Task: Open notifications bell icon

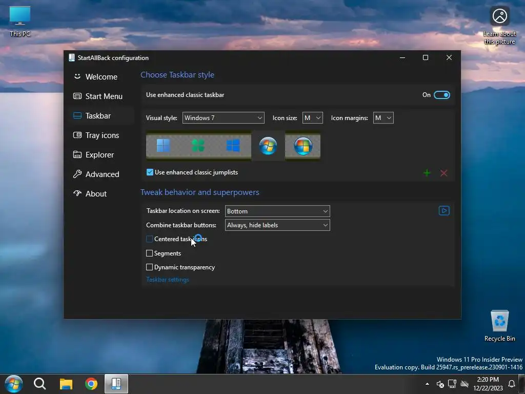Action: [x=512, y=384]
